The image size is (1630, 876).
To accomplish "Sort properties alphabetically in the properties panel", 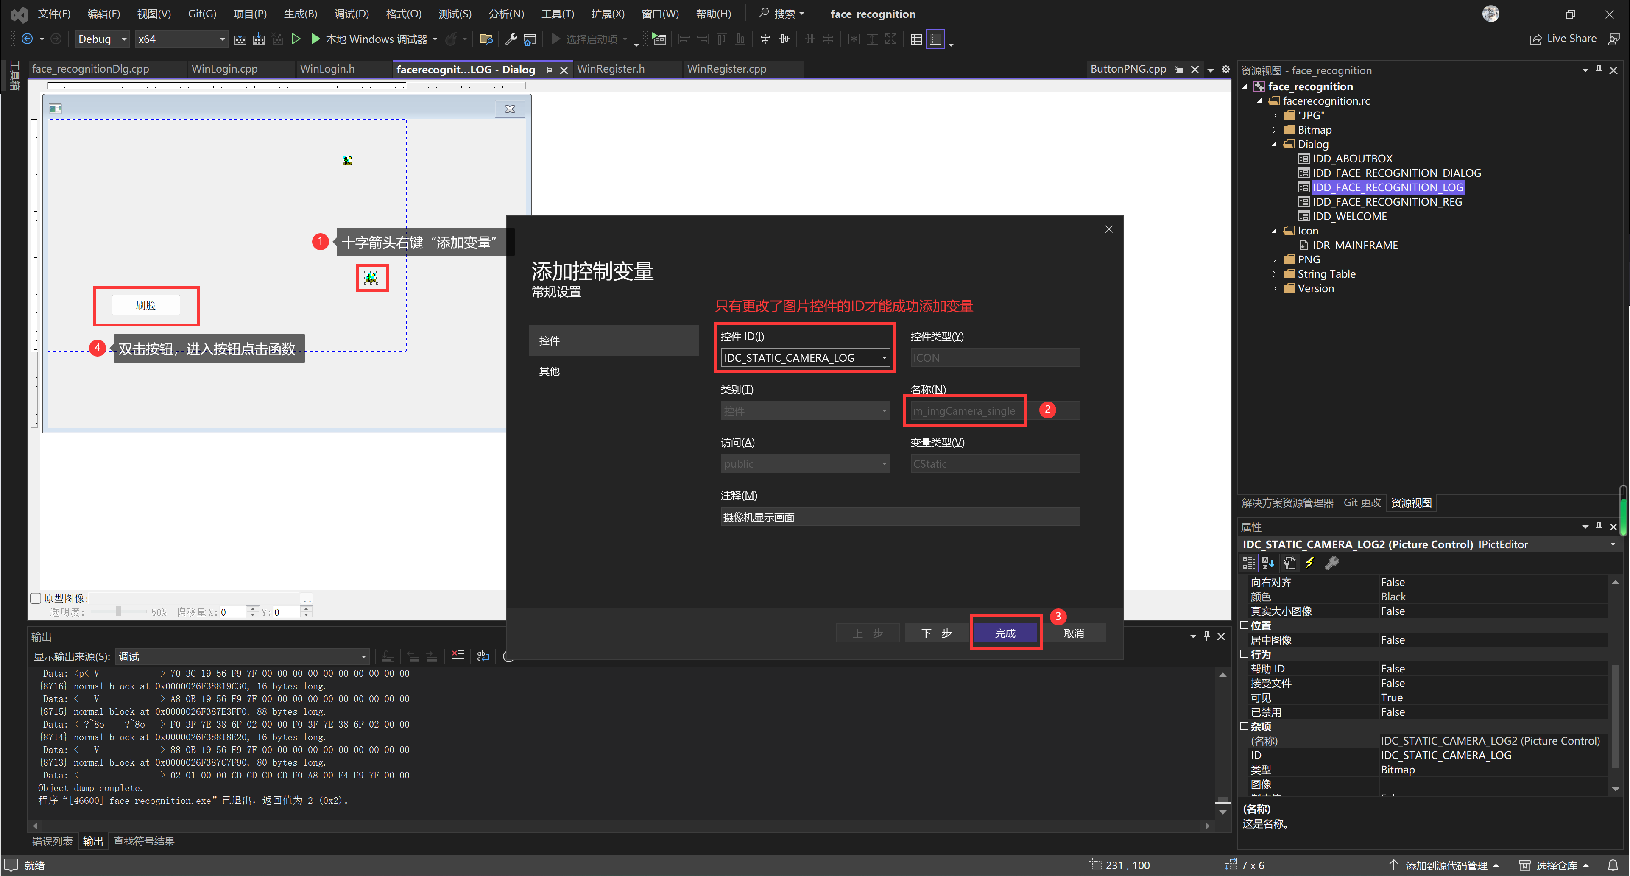I will pos(1268,563).
